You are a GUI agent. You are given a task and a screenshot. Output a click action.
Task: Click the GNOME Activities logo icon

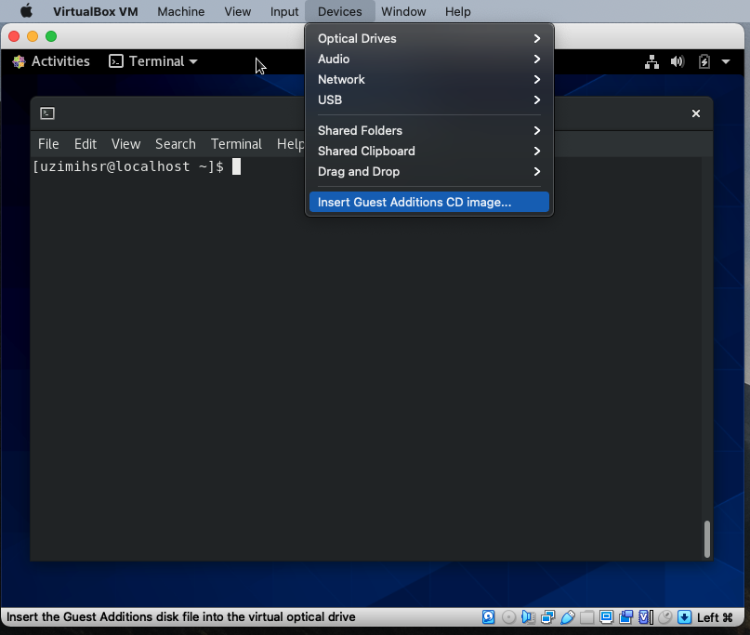click(19, 61)
